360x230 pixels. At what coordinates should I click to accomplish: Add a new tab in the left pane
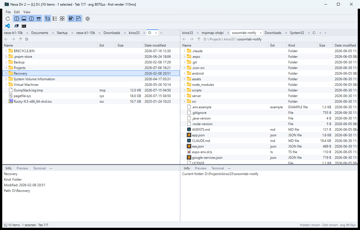click(x=161, y=33)
